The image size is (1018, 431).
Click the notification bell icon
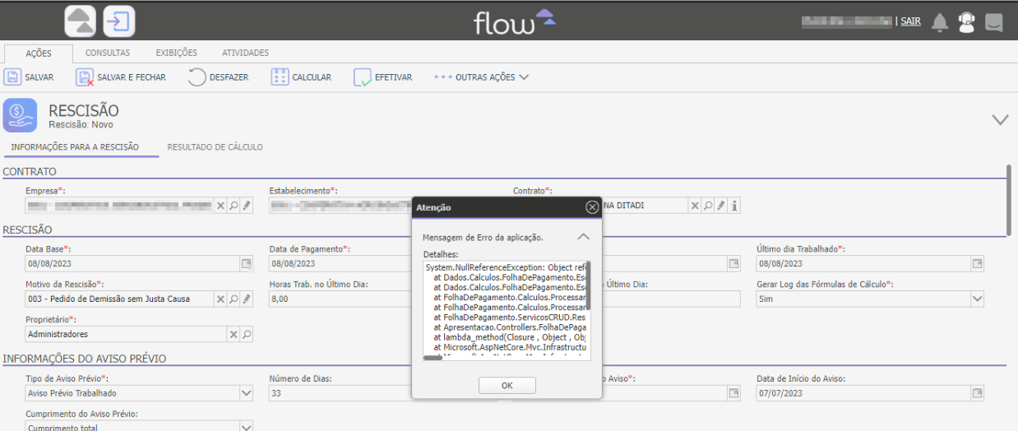click(940, 22)
